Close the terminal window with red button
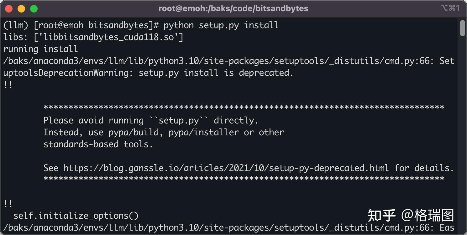This screenshot has width=467, height=235. click(x=9, y=9)
